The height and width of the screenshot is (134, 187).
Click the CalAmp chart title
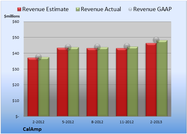[x=32, y=129]
